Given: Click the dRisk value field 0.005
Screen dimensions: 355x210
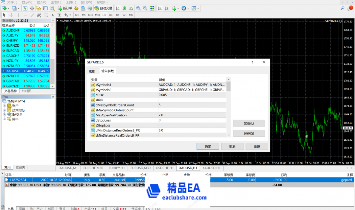Looking at the screenshot, I should (x=192, y=95).
